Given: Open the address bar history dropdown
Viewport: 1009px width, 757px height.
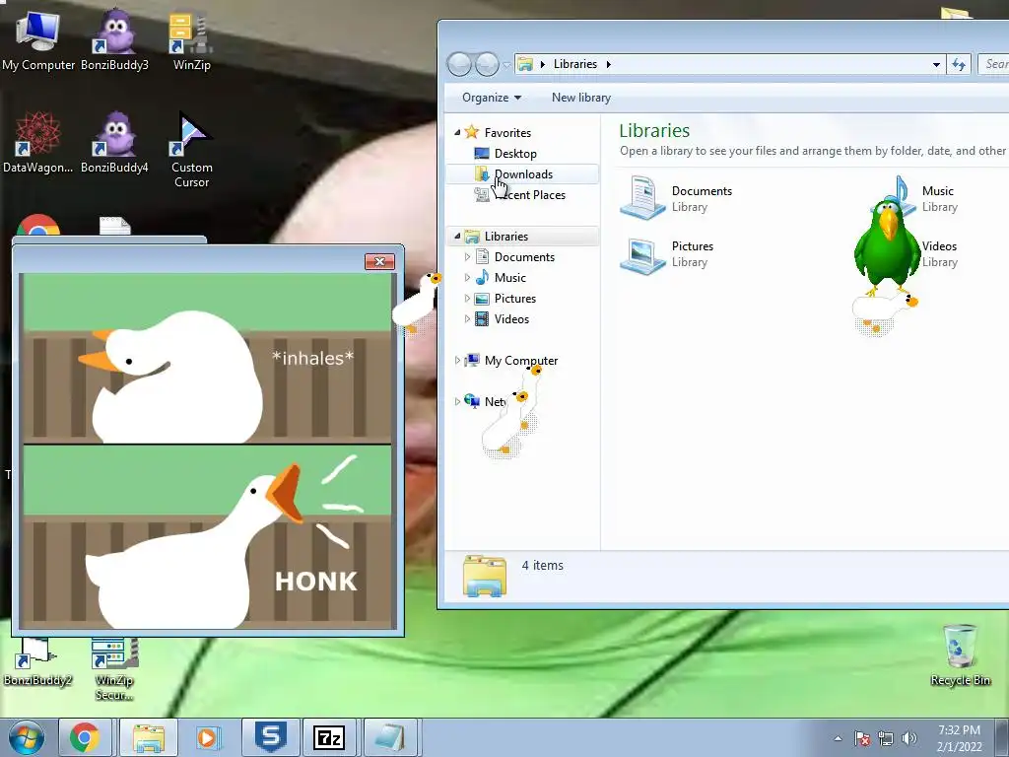Looking at the screenshot, I should [936, 64].
